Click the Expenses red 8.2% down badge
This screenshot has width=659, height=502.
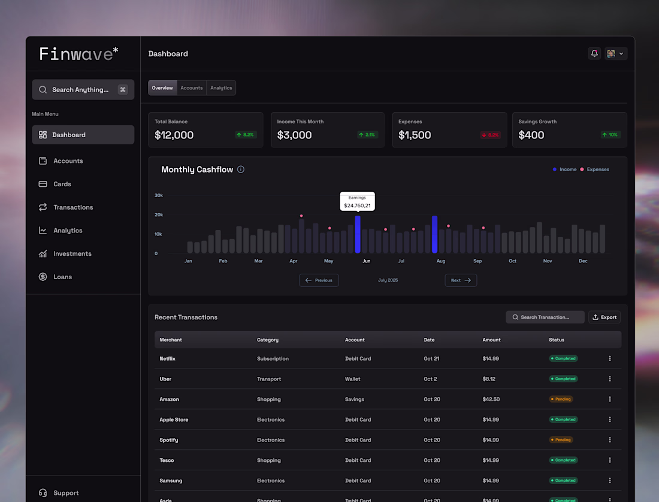[491, 135]
